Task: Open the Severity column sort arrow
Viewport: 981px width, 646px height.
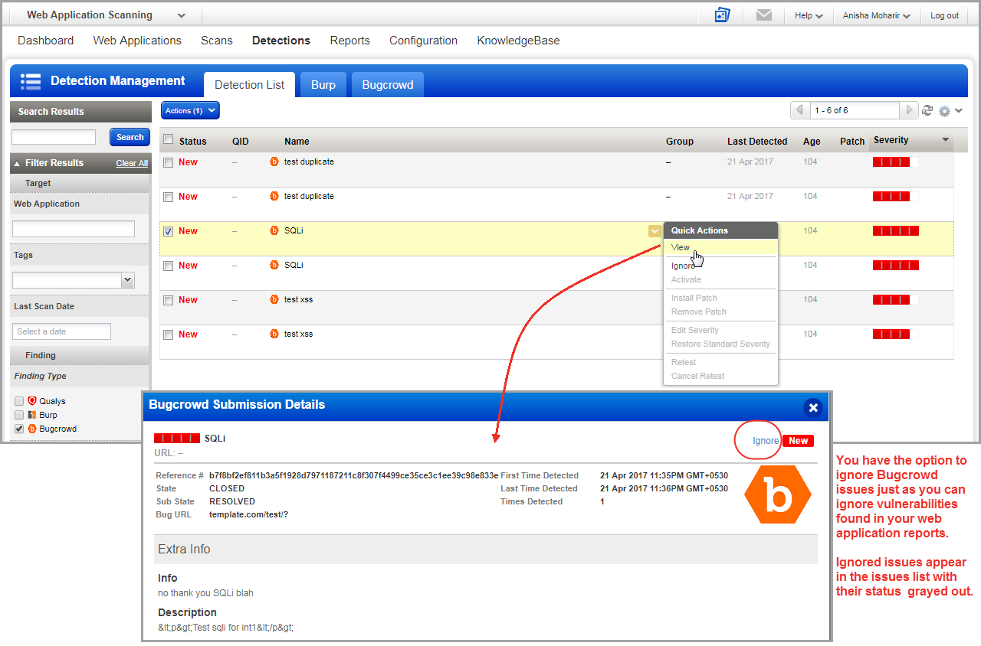Action: click(x=945, y=140)
